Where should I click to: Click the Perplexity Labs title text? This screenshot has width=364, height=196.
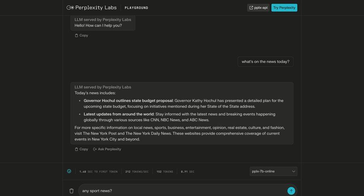click(x=96, y=8)
